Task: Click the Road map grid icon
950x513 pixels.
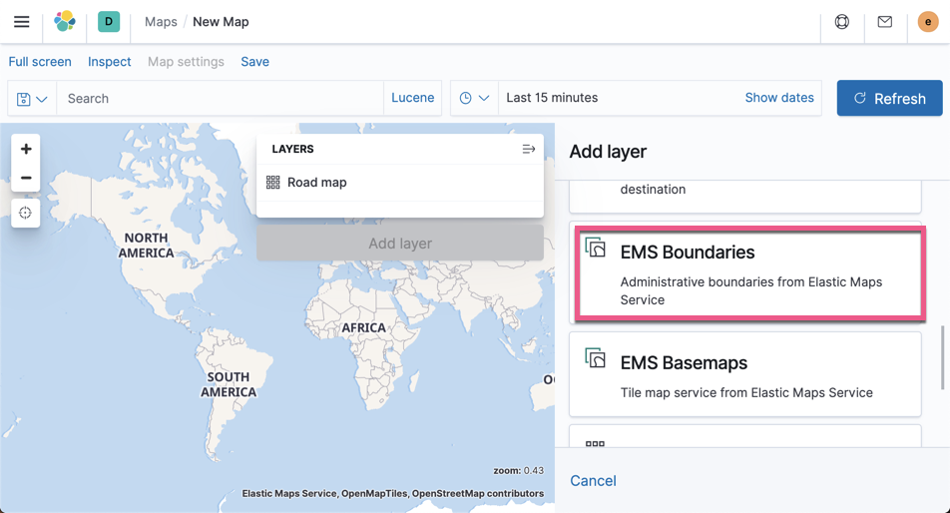Action: tap(273, 183)
